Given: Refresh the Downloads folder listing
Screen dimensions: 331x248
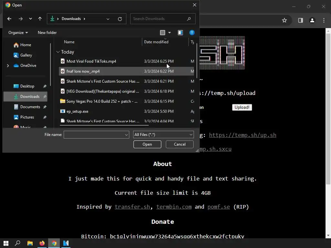Looking at the screenshot, I should tap(120, 19).
